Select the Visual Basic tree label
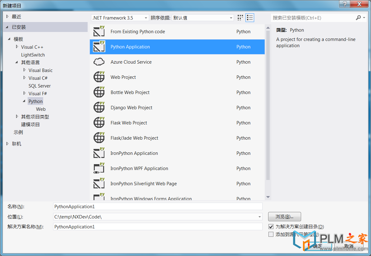This screenshot has height=256, width=371. click(x=40, y=70)
